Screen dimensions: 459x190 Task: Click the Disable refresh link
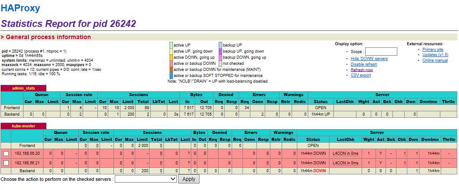click(364, 64)
